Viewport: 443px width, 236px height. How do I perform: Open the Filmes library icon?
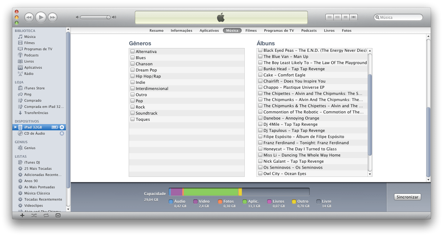tap(20, 43)
